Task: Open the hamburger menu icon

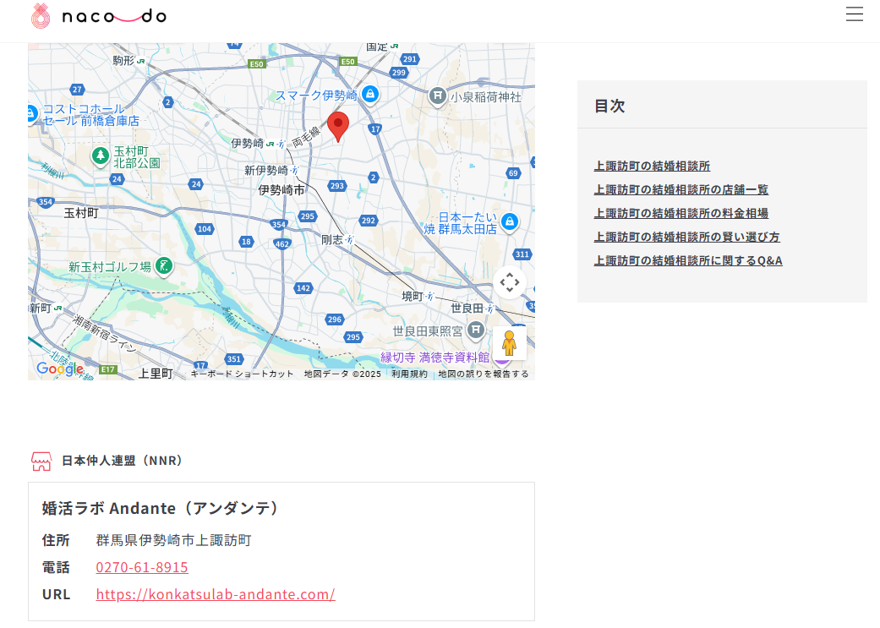Action: [x=854, y=14]
